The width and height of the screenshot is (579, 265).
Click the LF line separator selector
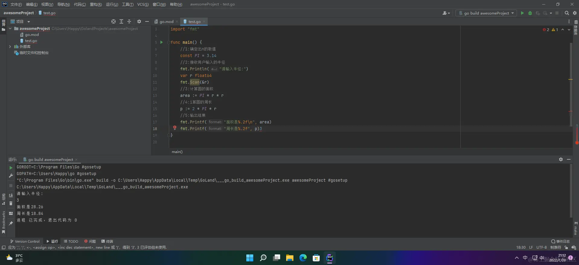tap(531, 247)
